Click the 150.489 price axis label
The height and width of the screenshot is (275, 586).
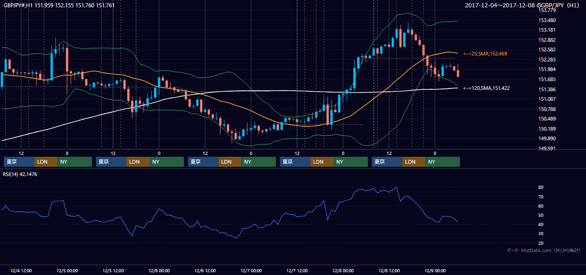[x=547, y=119]
